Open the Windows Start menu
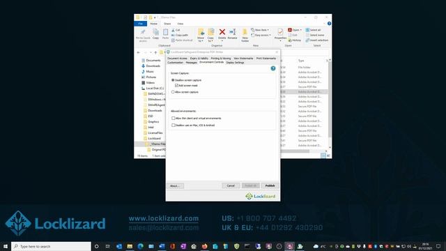The image size is (446, 251). pos(5,246)
